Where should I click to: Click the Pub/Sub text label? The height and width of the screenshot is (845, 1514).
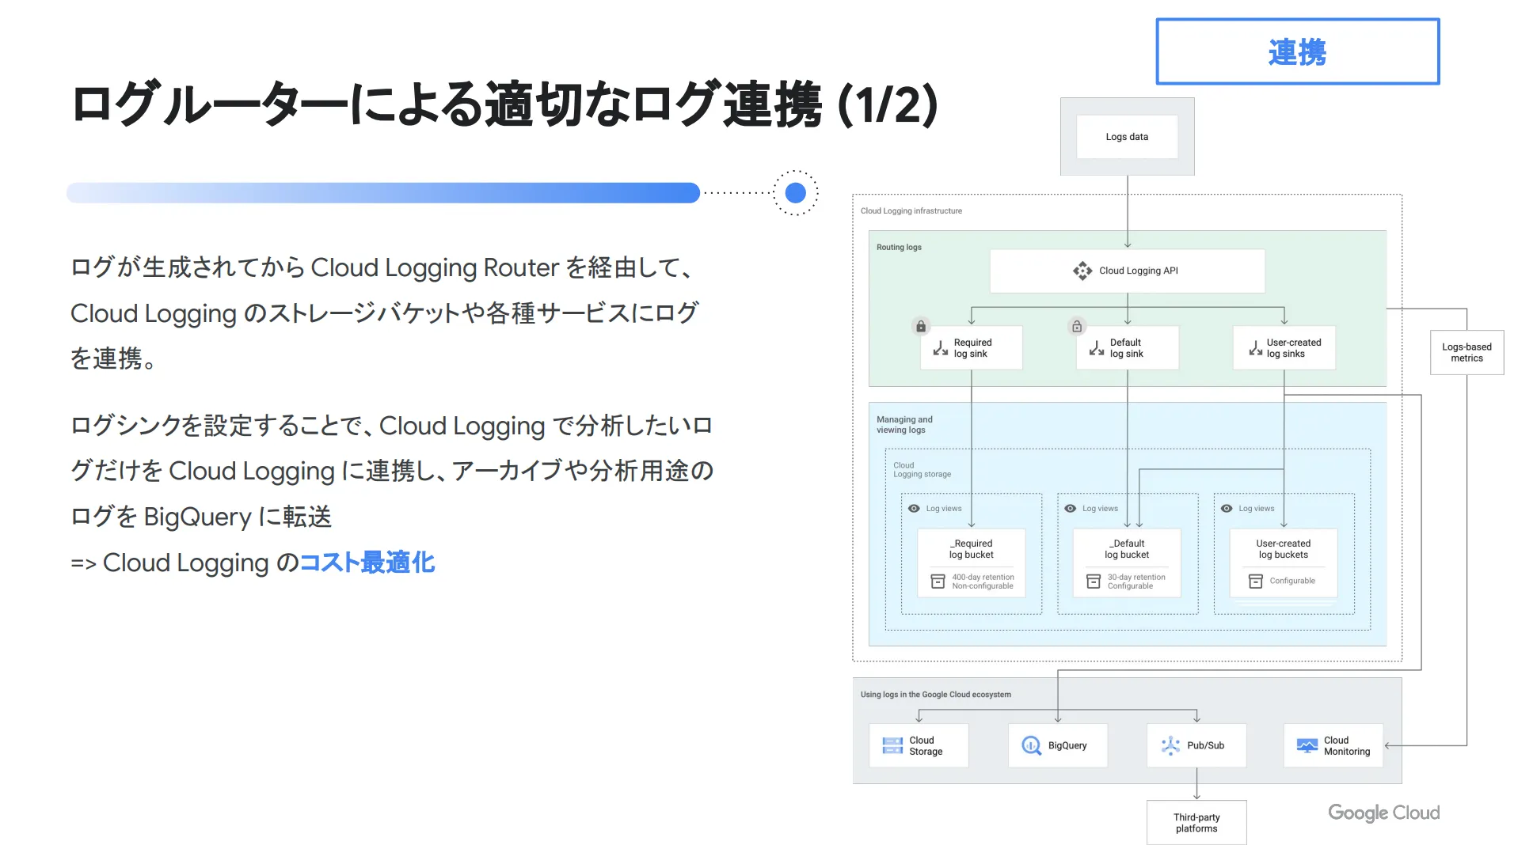click(x=1205, y=746)
